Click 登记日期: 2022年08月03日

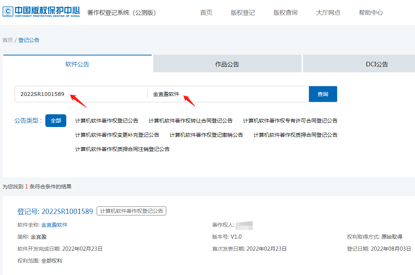[379, 249]
